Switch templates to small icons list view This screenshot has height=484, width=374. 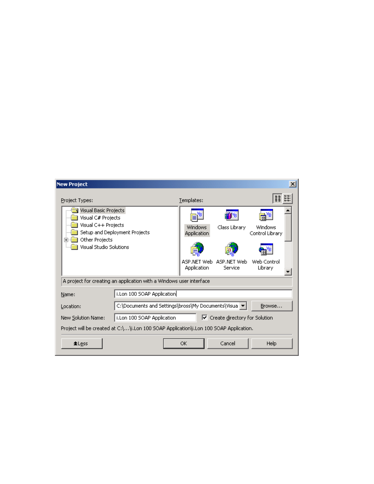(x=287, y=199)
